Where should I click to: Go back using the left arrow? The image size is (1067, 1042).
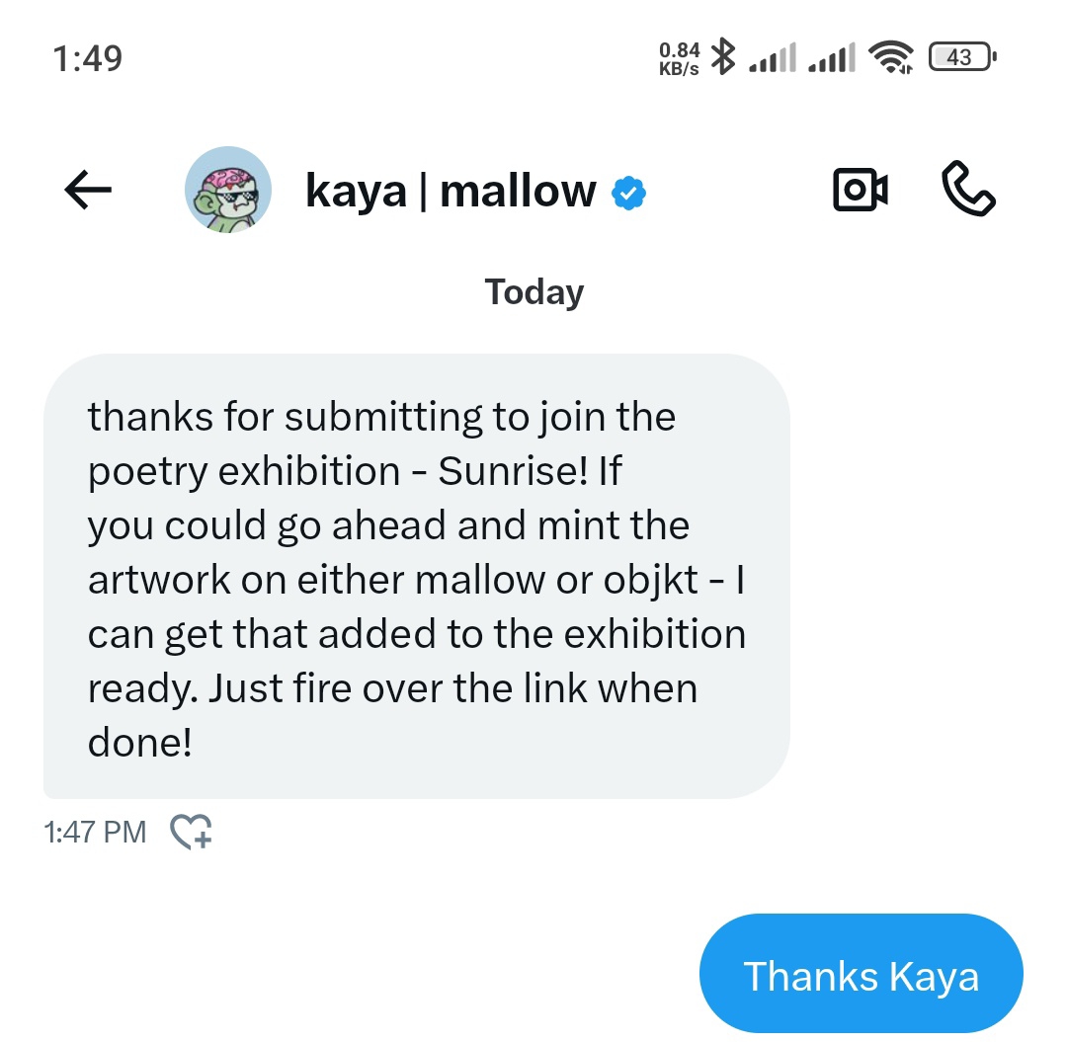(x=88, y=191)
